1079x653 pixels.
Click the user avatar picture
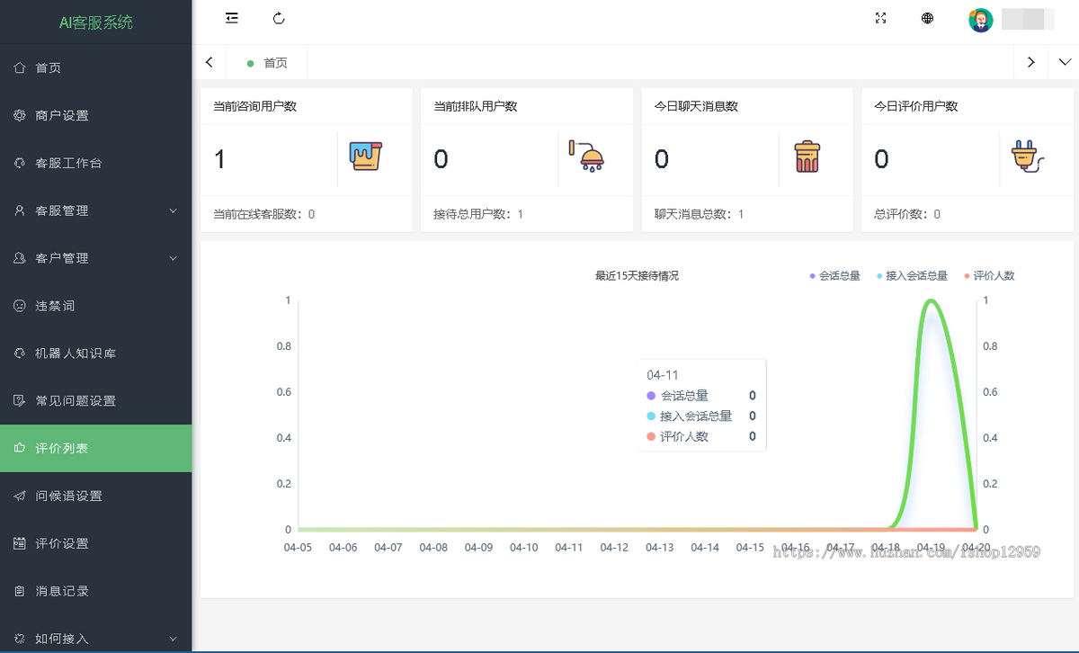click(980, 20)
